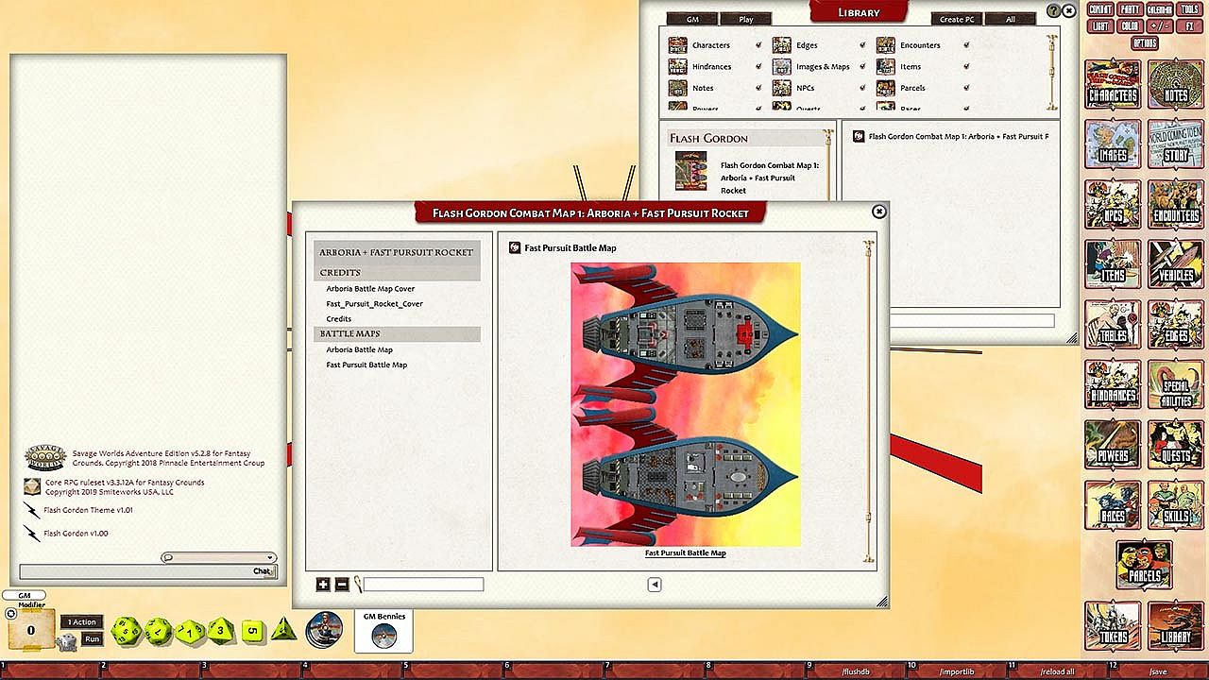Click the All filter button in Library
This screenshot has height=680, width=1209.
1011,19
